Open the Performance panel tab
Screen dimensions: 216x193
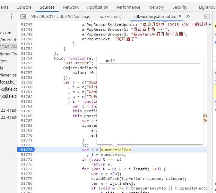click(x=128, y=7)
